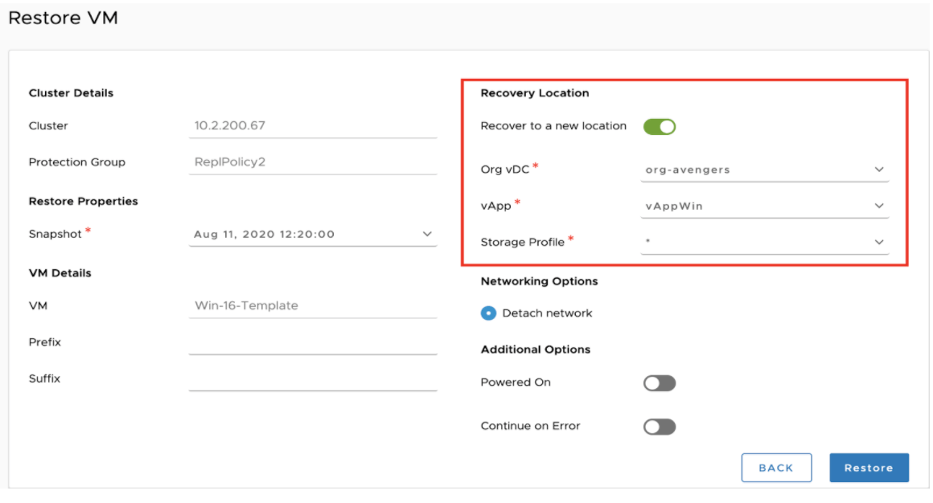The width and height of the screenshot is (933, 503).
Task: Click into the Suffix text field
Action: (x=312, y=379)
